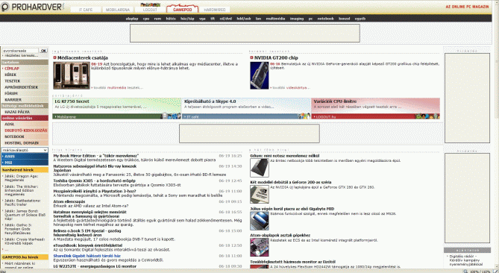Image resolution: width=499 pixels, height=273 pixels.
Task: Click the zoom magnifier icon in status bar
Action: 465,271
